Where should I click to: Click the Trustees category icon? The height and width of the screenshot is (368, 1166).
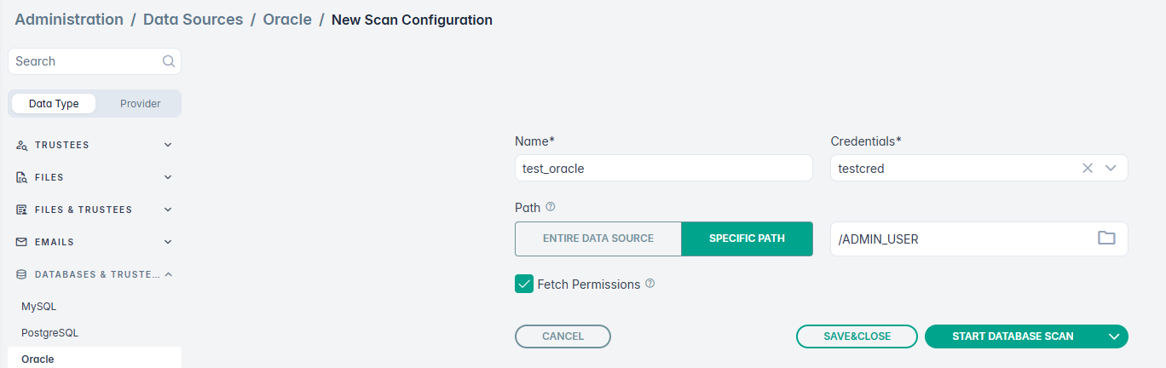(x=22, y=146)
